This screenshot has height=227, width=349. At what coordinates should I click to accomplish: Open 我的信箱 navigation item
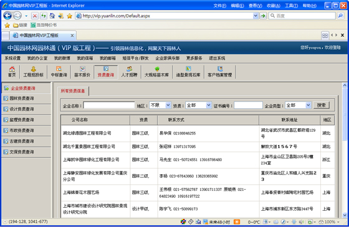[x=85, y=58]
